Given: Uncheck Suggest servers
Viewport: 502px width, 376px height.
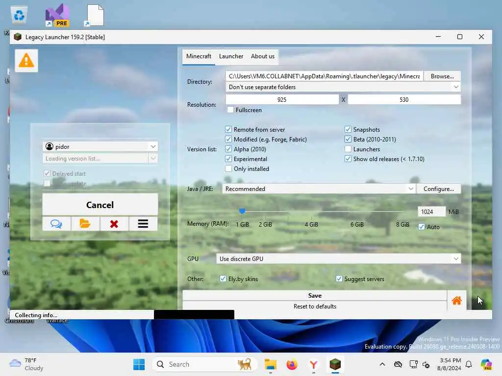Looking at the screenshot, I should 339,279.
